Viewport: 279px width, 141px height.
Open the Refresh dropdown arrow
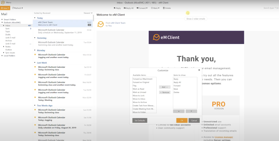coord(22,8)
